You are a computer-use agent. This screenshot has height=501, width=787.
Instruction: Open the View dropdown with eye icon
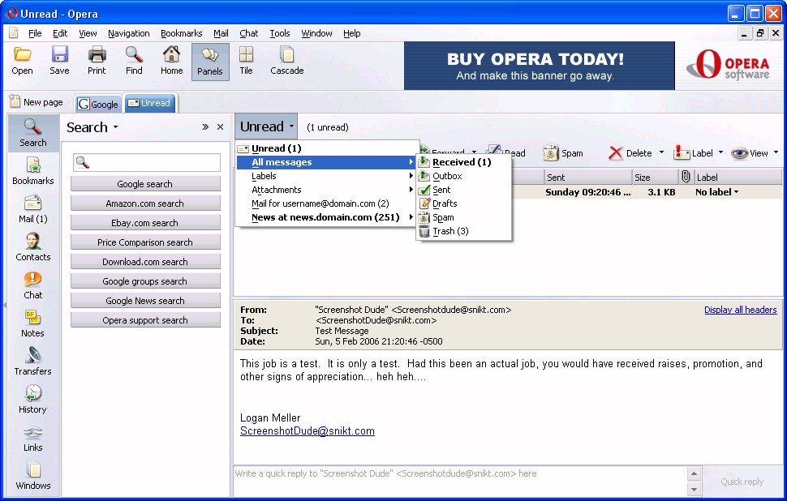point(754,153)
